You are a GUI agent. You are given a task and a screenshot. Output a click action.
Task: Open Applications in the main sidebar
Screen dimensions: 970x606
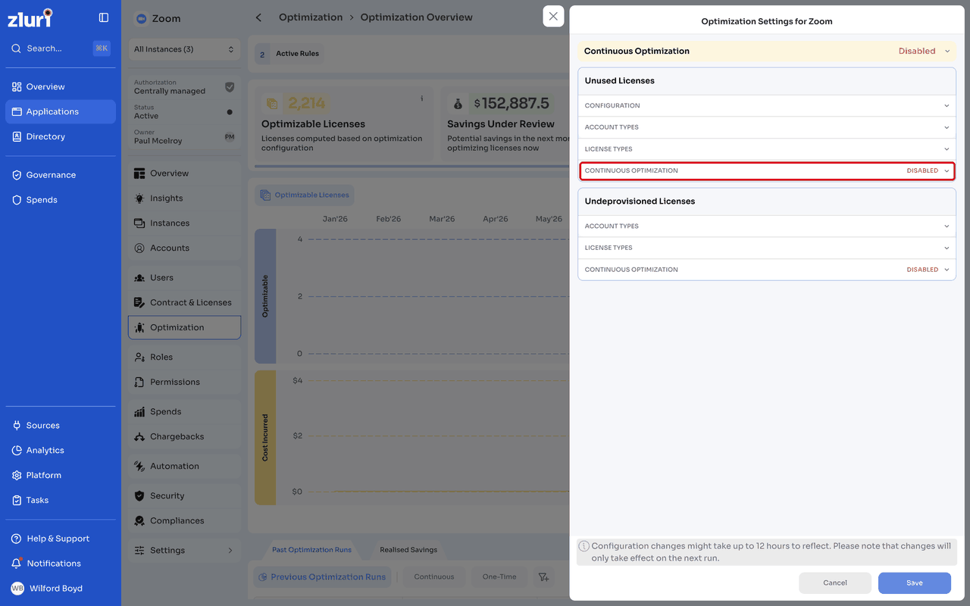(61, 111)
